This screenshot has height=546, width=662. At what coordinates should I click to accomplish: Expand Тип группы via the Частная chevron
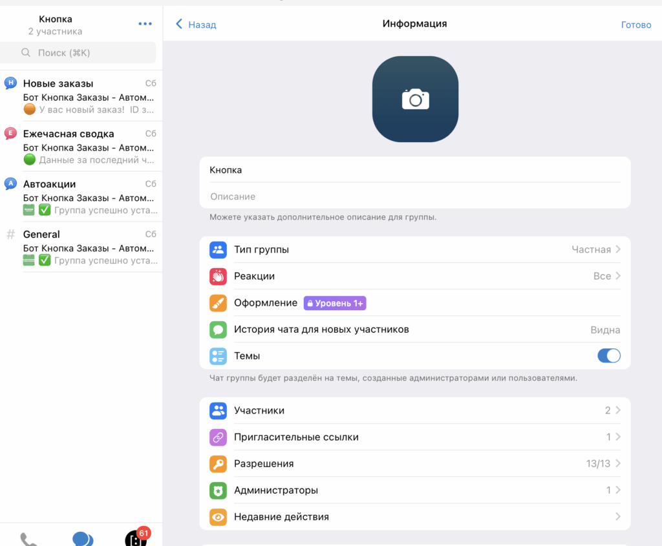pyautogui.click(x=618, y=249)
